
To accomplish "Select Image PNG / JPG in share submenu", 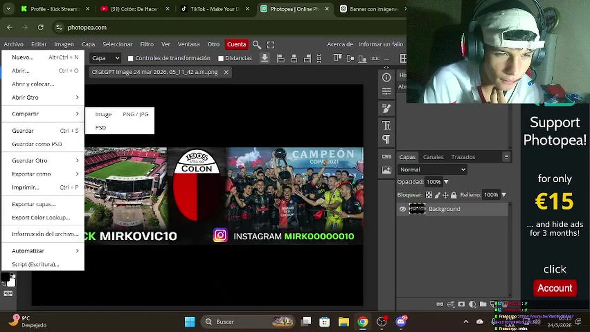I will 120,114.
